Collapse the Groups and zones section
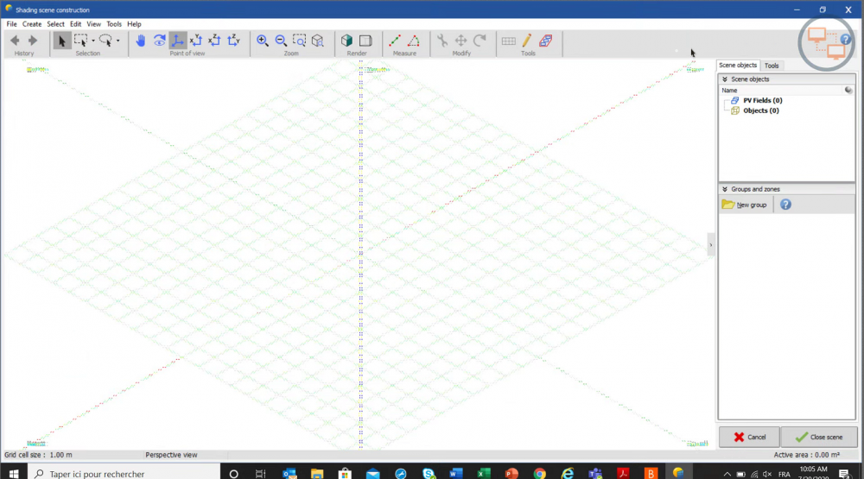 (x=725, y=189)
